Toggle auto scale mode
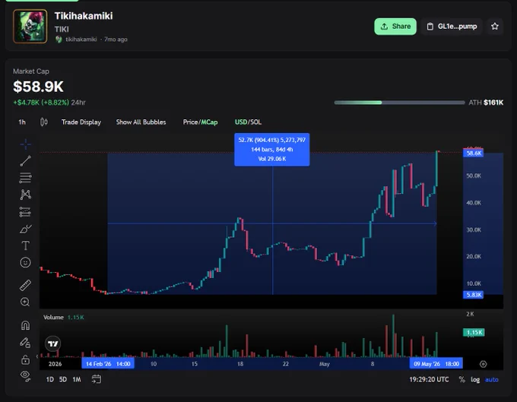517x402 pixels. (492, 380)
